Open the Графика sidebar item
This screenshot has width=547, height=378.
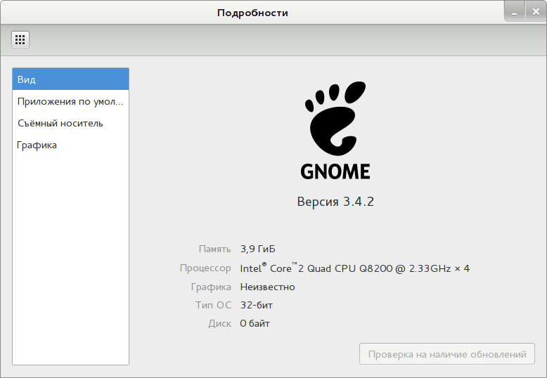click(70, 145)
